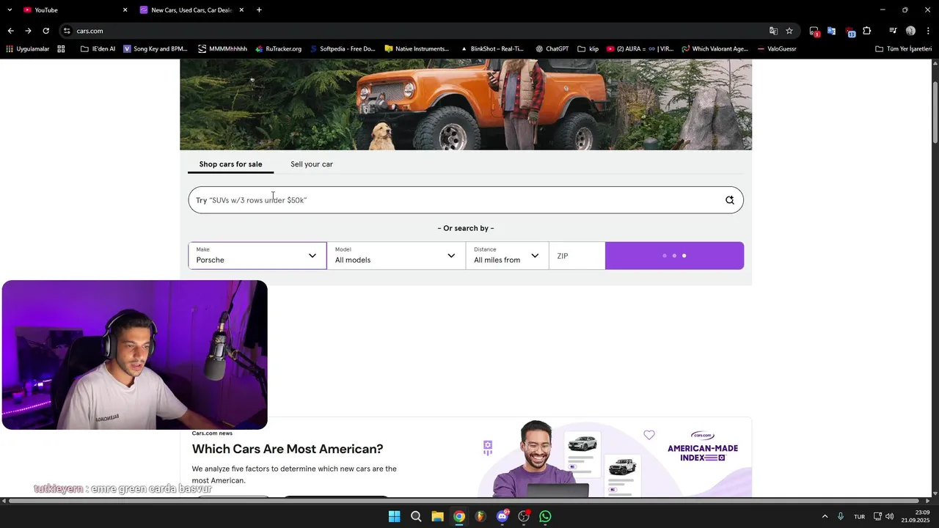Click the volume speaker tray icon
Image resolution: width=939 pixels, height=528 pixels.
click(x=890, y=516)
